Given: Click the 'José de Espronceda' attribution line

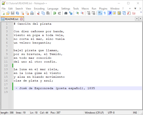Looking at the screenshot, I should tap(55, 88).
